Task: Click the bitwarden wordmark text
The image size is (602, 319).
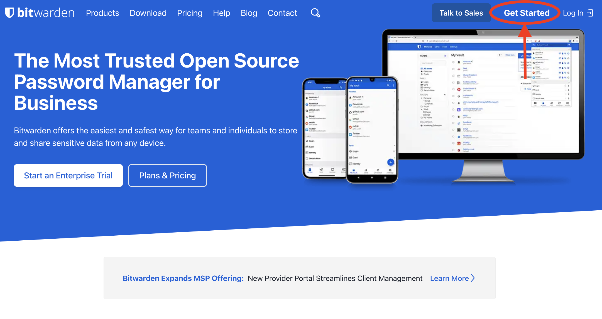Action: click(x=46, y=13)
